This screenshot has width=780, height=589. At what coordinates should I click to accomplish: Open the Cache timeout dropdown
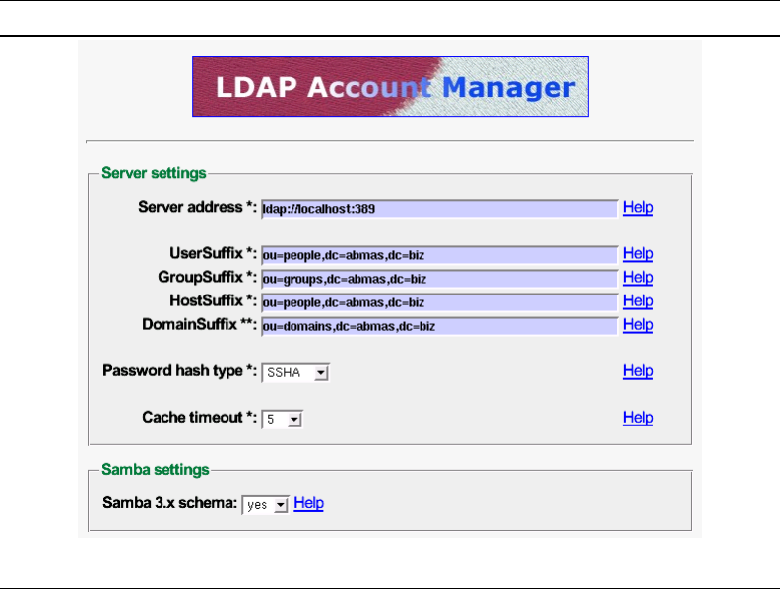[282, 419]
